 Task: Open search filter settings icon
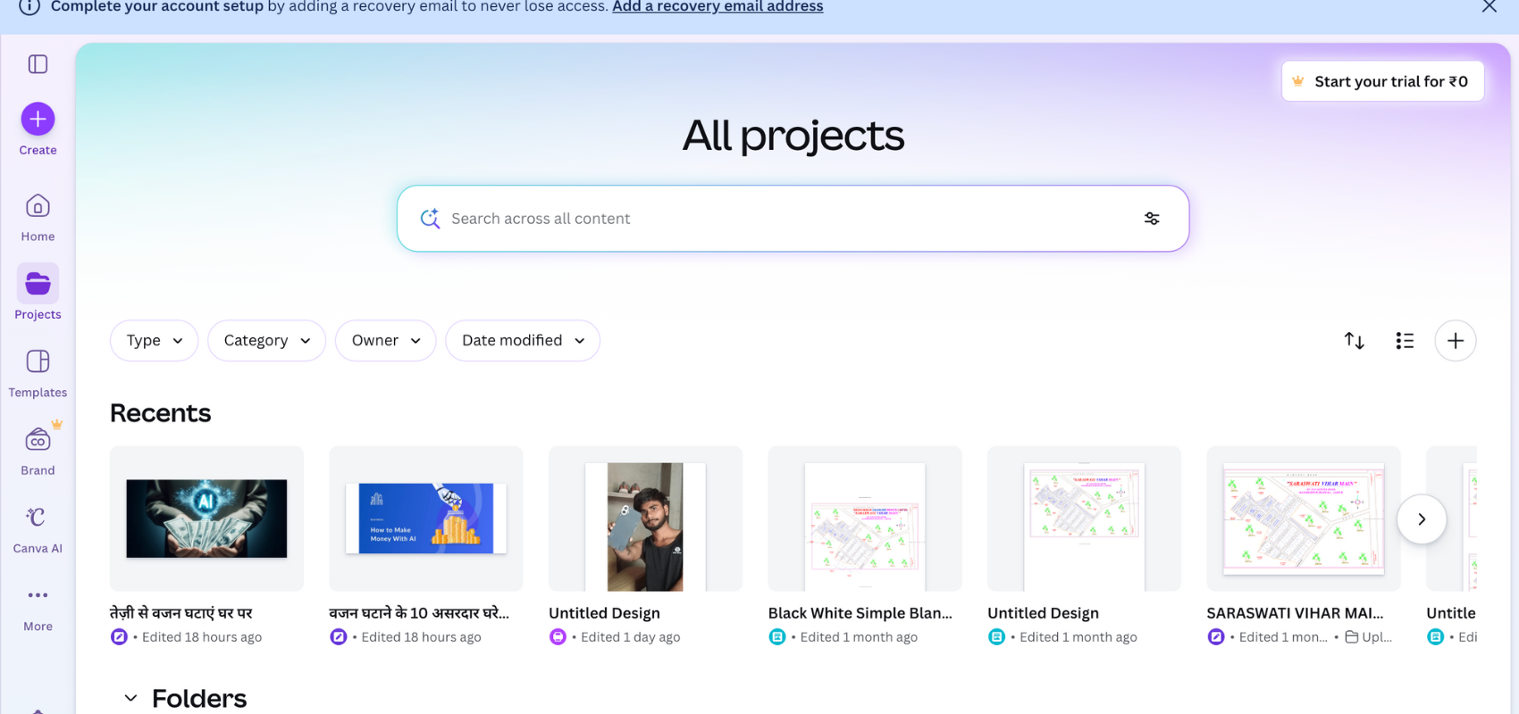tap(1151, 219)
